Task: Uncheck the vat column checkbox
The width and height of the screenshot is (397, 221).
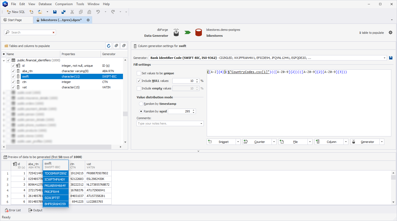Action: (x=13, y=87)
